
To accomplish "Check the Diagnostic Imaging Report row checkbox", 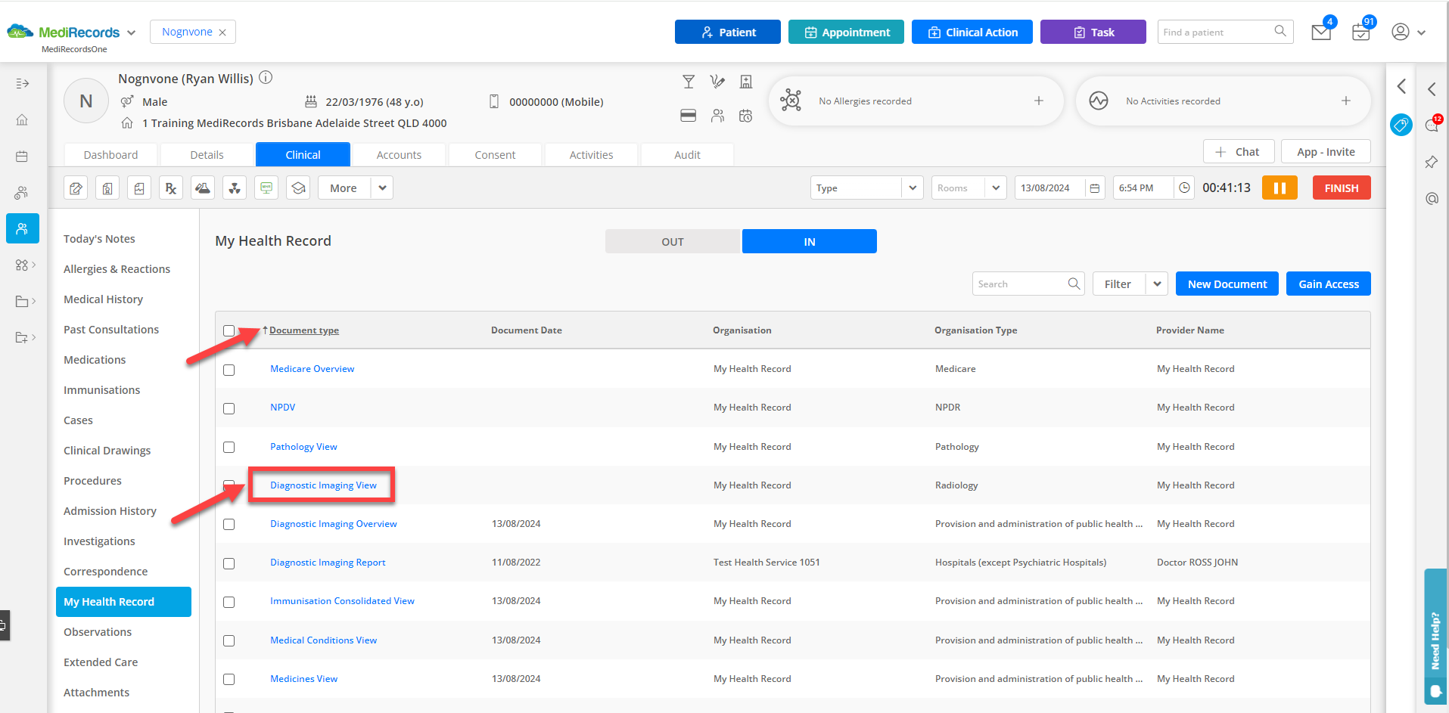I will click(229, 563).
